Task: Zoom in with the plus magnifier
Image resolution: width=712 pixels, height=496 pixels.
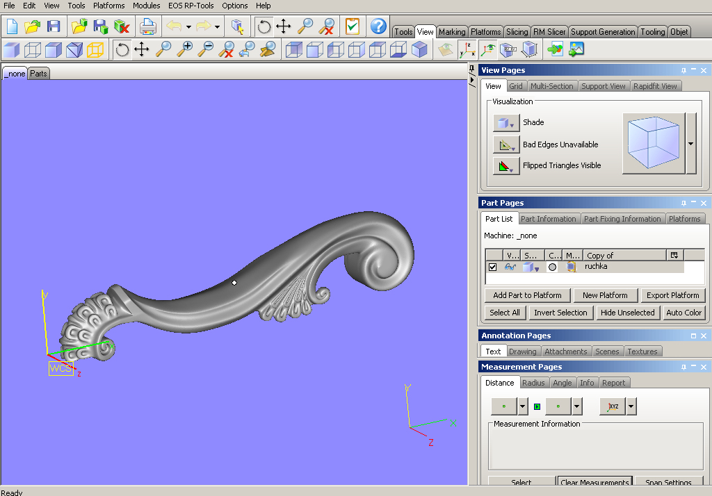Action: coord(184,49)
